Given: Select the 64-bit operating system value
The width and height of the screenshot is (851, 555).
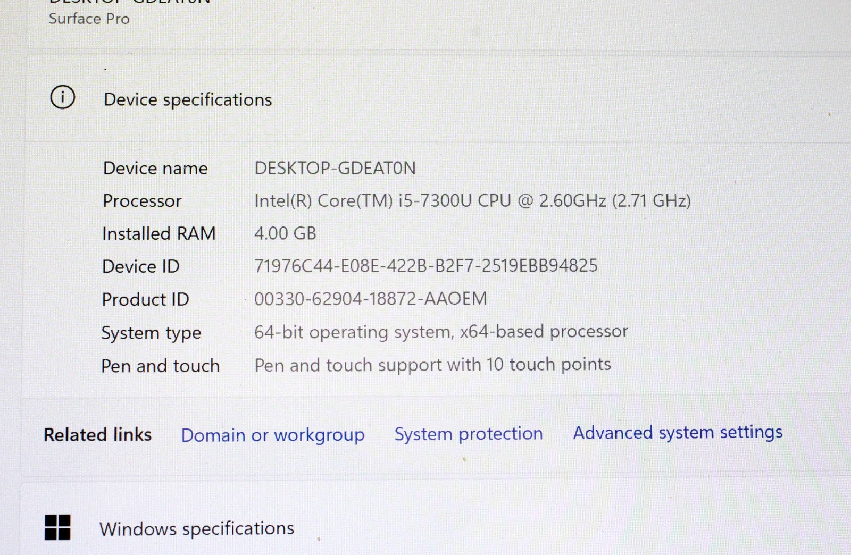Looking at the screenshot, I should (x=441, y=332).
